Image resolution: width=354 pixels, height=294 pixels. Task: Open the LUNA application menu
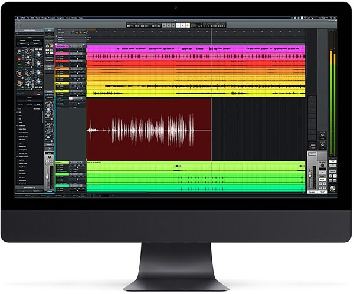[22, 18]
